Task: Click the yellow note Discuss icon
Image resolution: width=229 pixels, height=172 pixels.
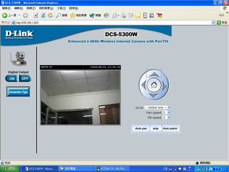Action: coord(138,15)
